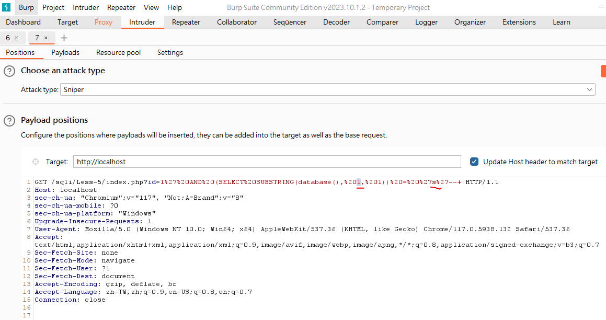Screen dimensions: 606x320
Task: Open the Intruder menu
Action: pyautogui.click(x=86, y=7)
